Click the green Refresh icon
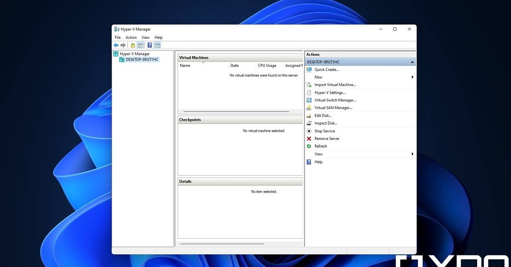511x267 pixels. click(x=309, y=146)
